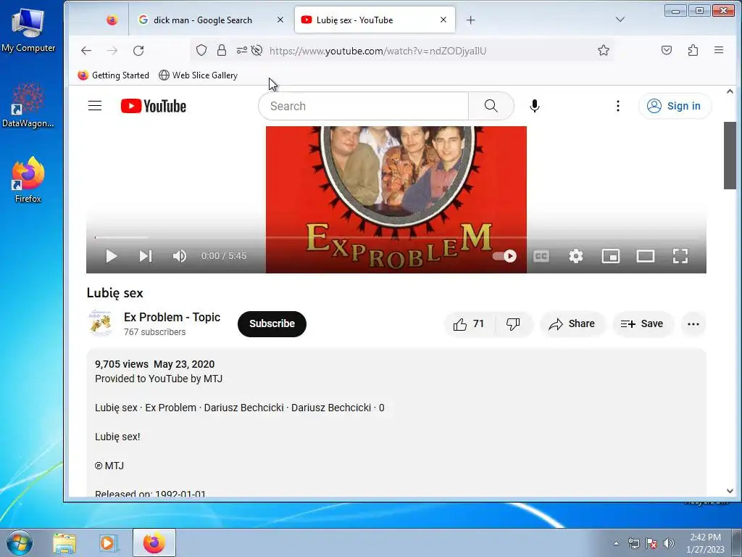Viewport: 742px width, 557px height.
Task: Click the video progress bar
Action: pos(396,237)
